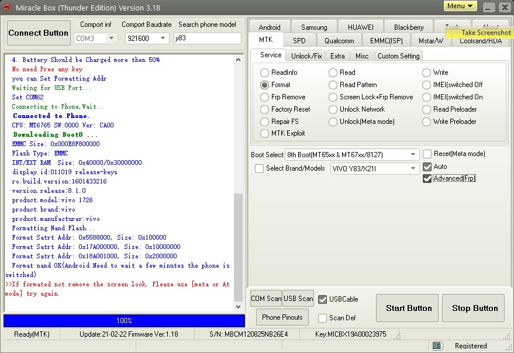This screenshot has width=514, height=353.
Task: Click the Miracle Box app icon in the title bar
Action: click(x=6, y=7)
